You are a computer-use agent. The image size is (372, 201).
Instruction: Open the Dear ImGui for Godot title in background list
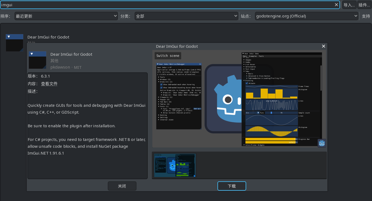48,37
